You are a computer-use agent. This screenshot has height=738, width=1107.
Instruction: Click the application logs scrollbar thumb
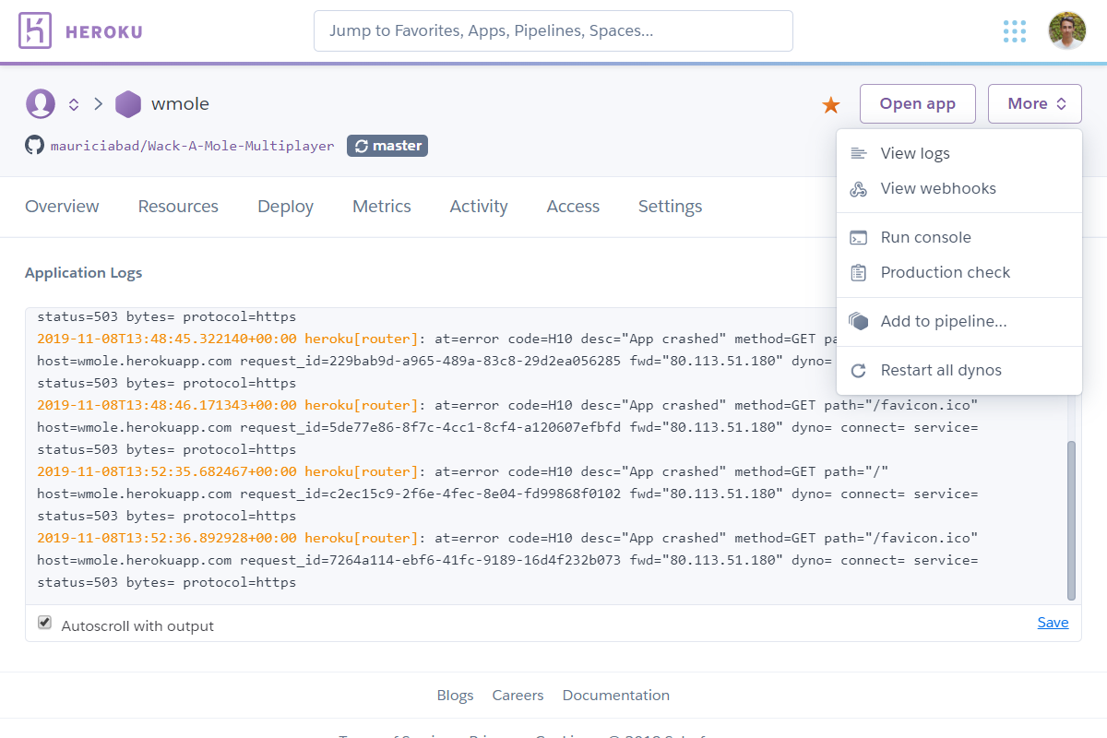coord(1071,520)
